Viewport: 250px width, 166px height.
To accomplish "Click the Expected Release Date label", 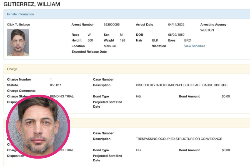I will tap(89, 52).
